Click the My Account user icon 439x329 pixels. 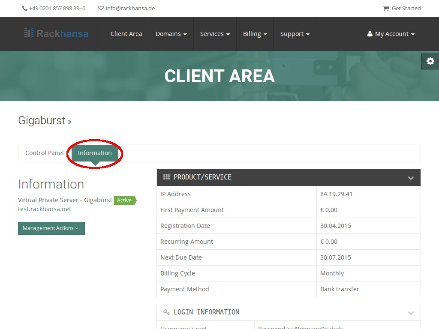pyautogui.click(x=370, y=34)
